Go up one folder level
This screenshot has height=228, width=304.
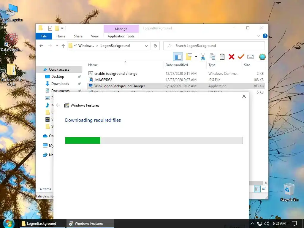tap(63, 46)
